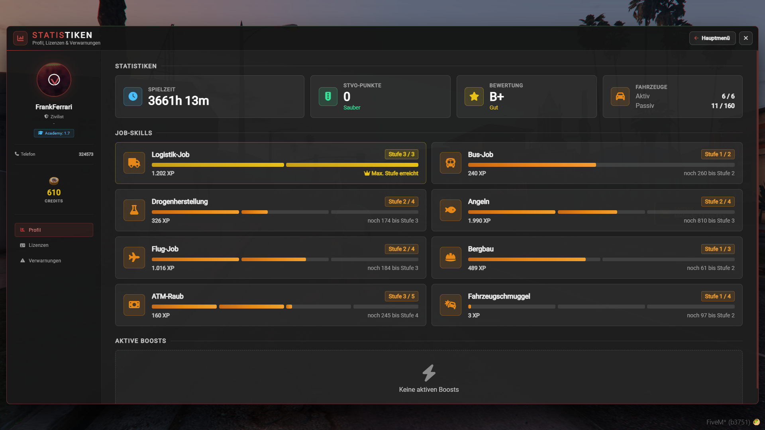Click the ATM-Raub cash icon
The image size is (765, 430).
pos(134,305)
